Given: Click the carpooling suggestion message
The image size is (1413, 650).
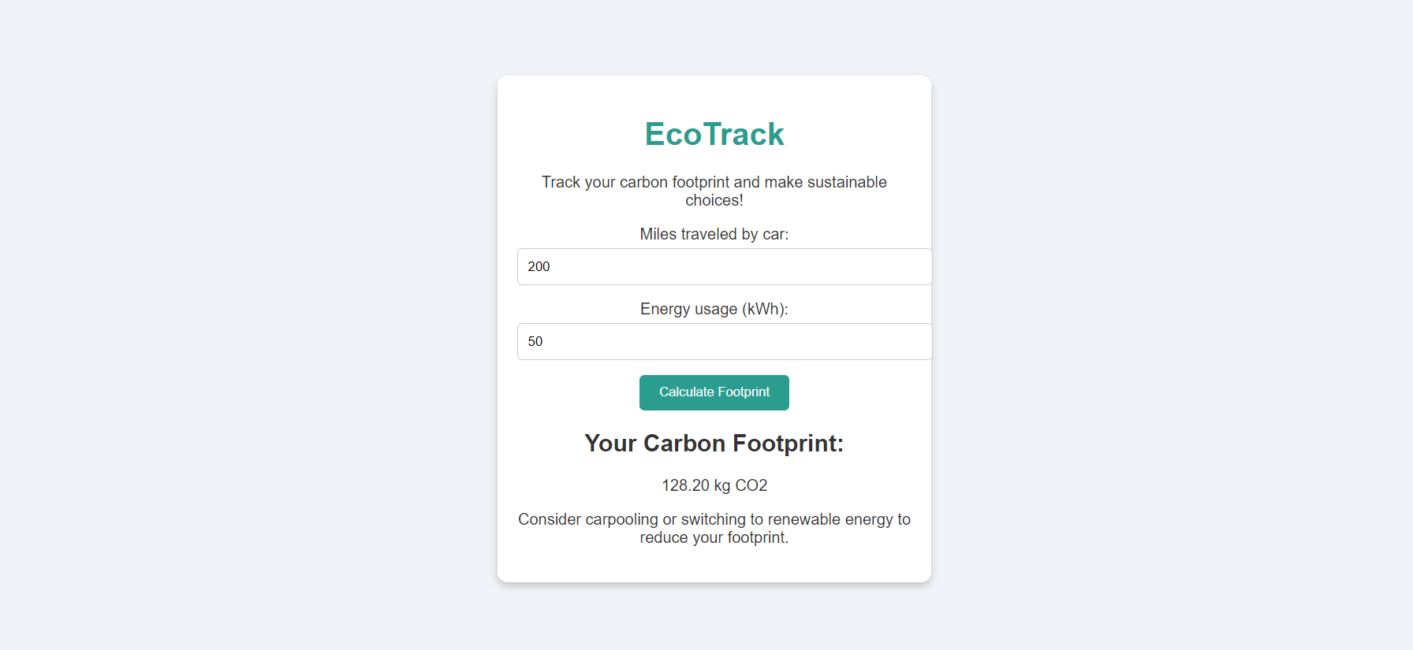Looking at the screenshot, I should point(714,528).
